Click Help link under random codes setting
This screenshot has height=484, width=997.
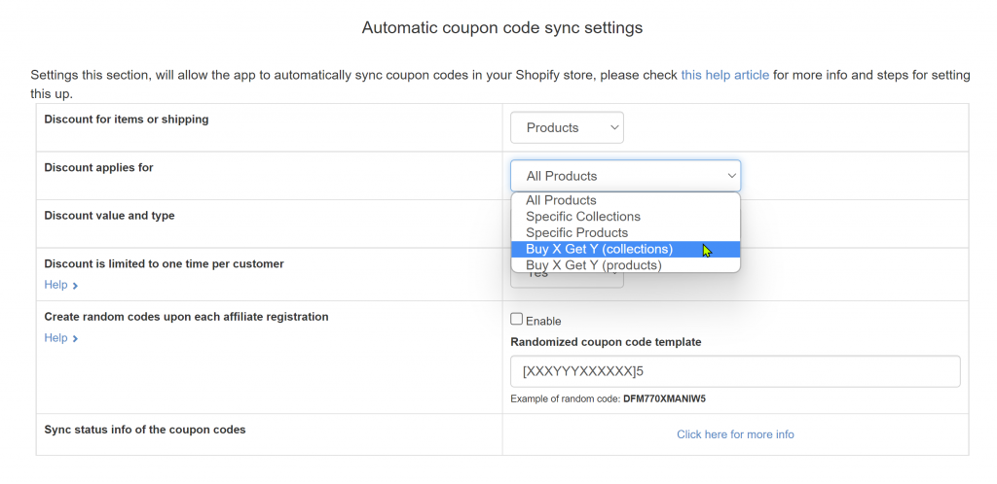coord(55,338)
